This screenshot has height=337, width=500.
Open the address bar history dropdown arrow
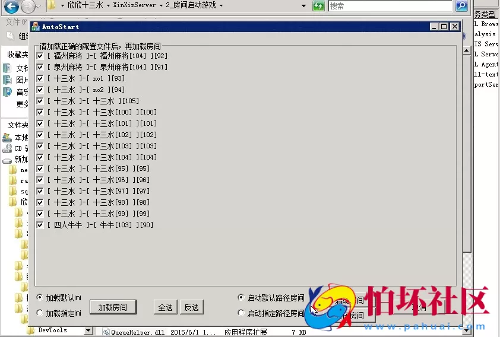tap(304, 6)
